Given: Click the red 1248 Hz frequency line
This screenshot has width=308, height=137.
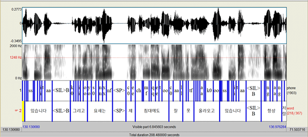Looking at the screenshot, I should (154, 58).
